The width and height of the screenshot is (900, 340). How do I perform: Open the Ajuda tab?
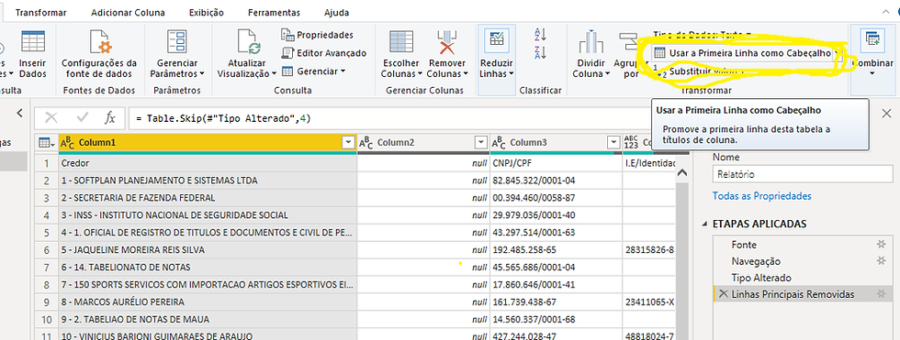coord(336,12)
